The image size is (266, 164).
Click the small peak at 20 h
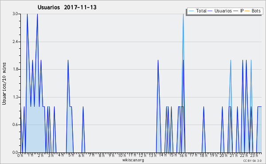click(222, 107)
